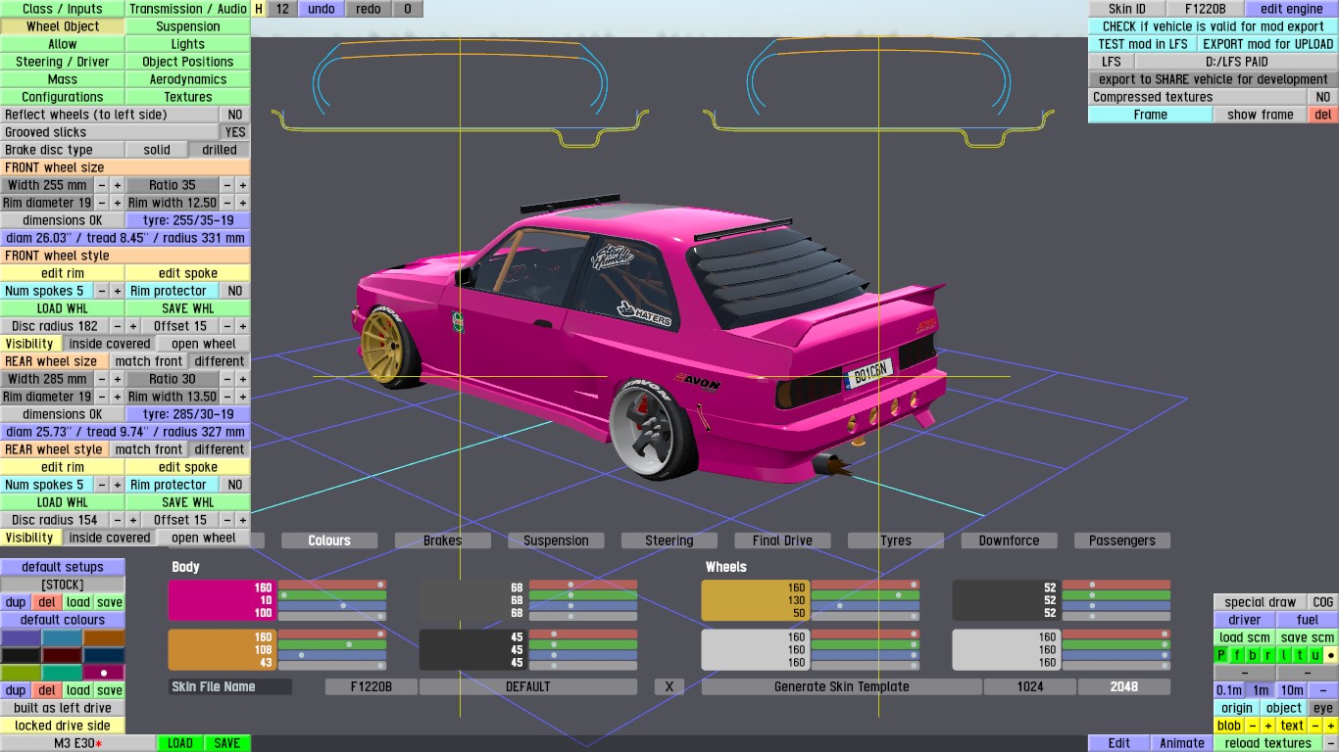This screenshot has width=1339, height=752.
Task: Click the X button beside DEFAULT skin
Action: click(x=669, y=686)
